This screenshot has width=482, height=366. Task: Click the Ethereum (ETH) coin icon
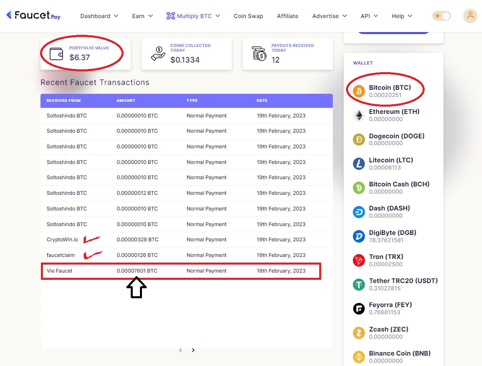(359, 115)
